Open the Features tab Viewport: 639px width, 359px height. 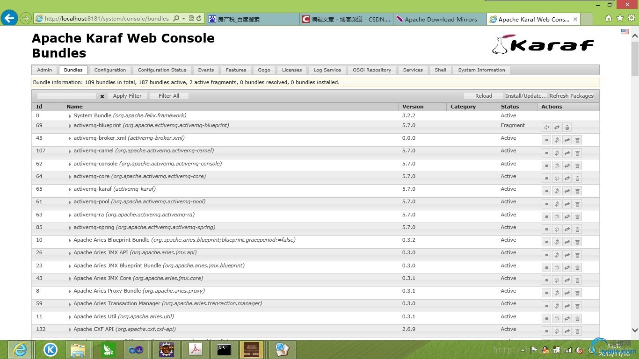point(236,70)
